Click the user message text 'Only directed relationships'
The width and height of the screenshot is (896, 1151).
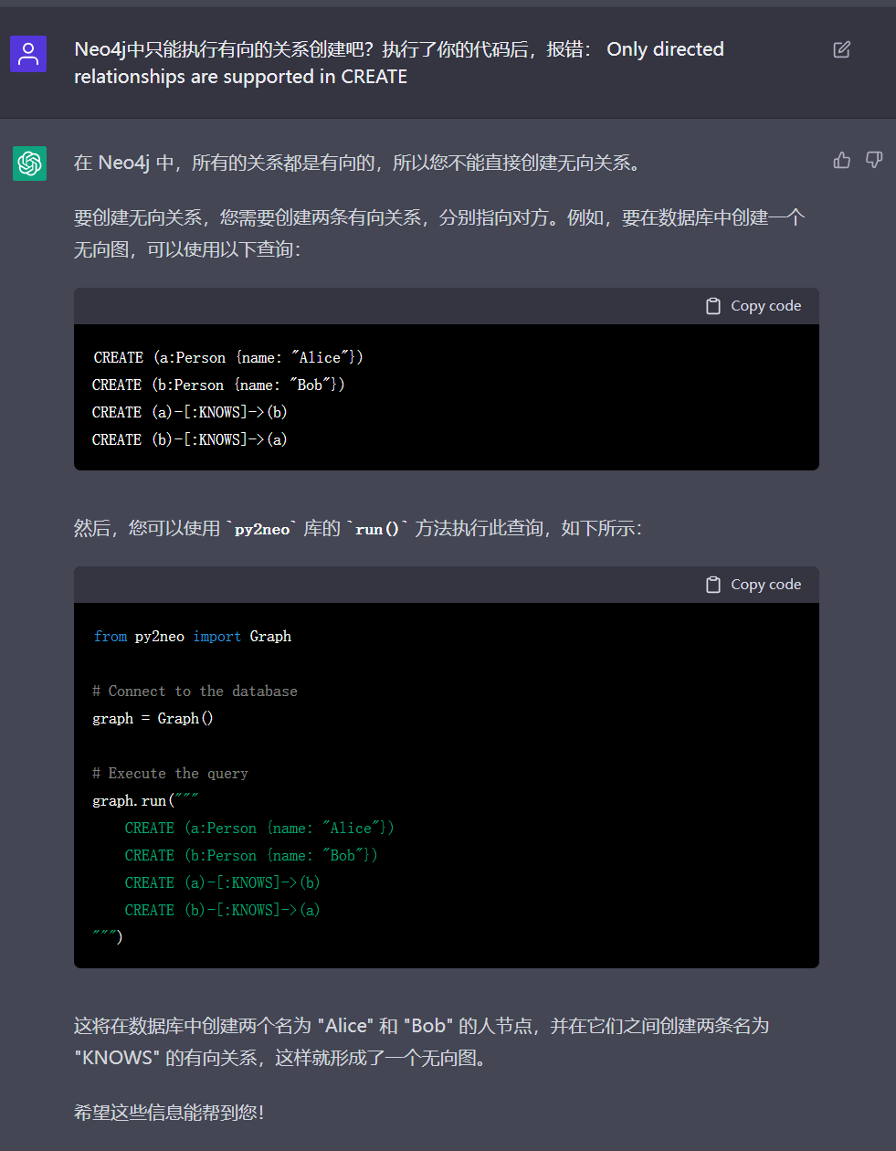point(398,63)
